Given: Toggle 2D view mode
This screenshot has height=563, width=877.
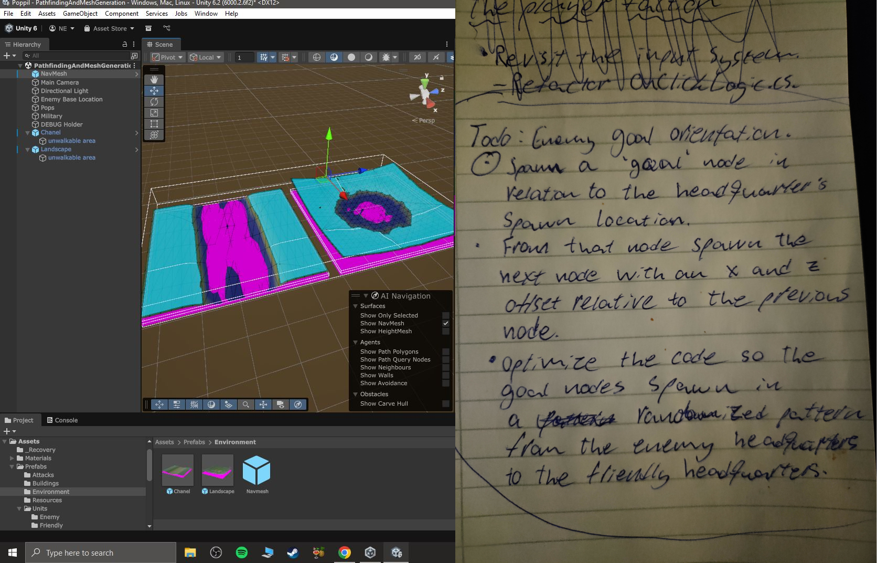Looking at the screenshot, I should pyautogui.click(x=417, y=57).
